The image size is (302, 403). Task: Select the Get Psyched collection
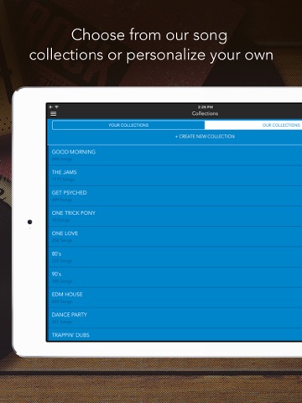click(174, 196)
